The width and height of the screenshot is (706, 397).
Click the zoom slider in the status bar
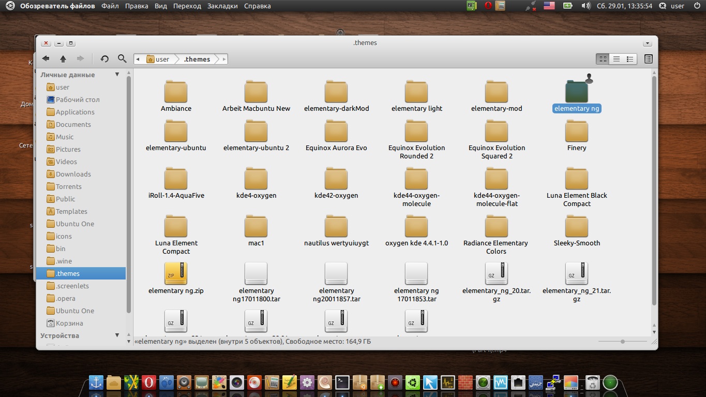pos(623,342)
